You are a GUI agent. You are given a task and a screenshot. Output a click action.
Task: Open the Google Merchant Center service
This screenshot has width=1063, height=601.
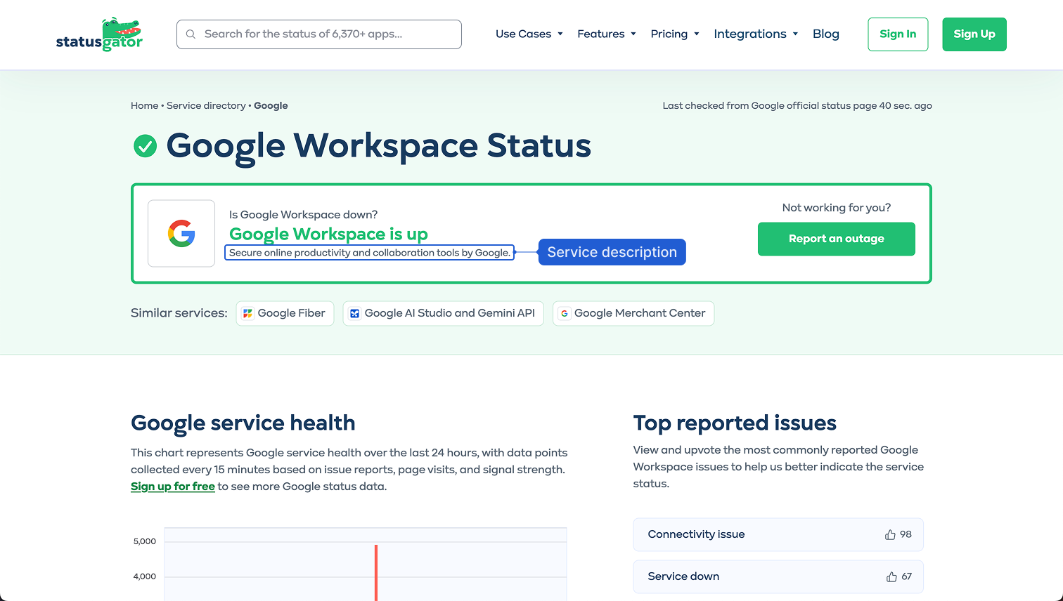click(x=633, y=313)
